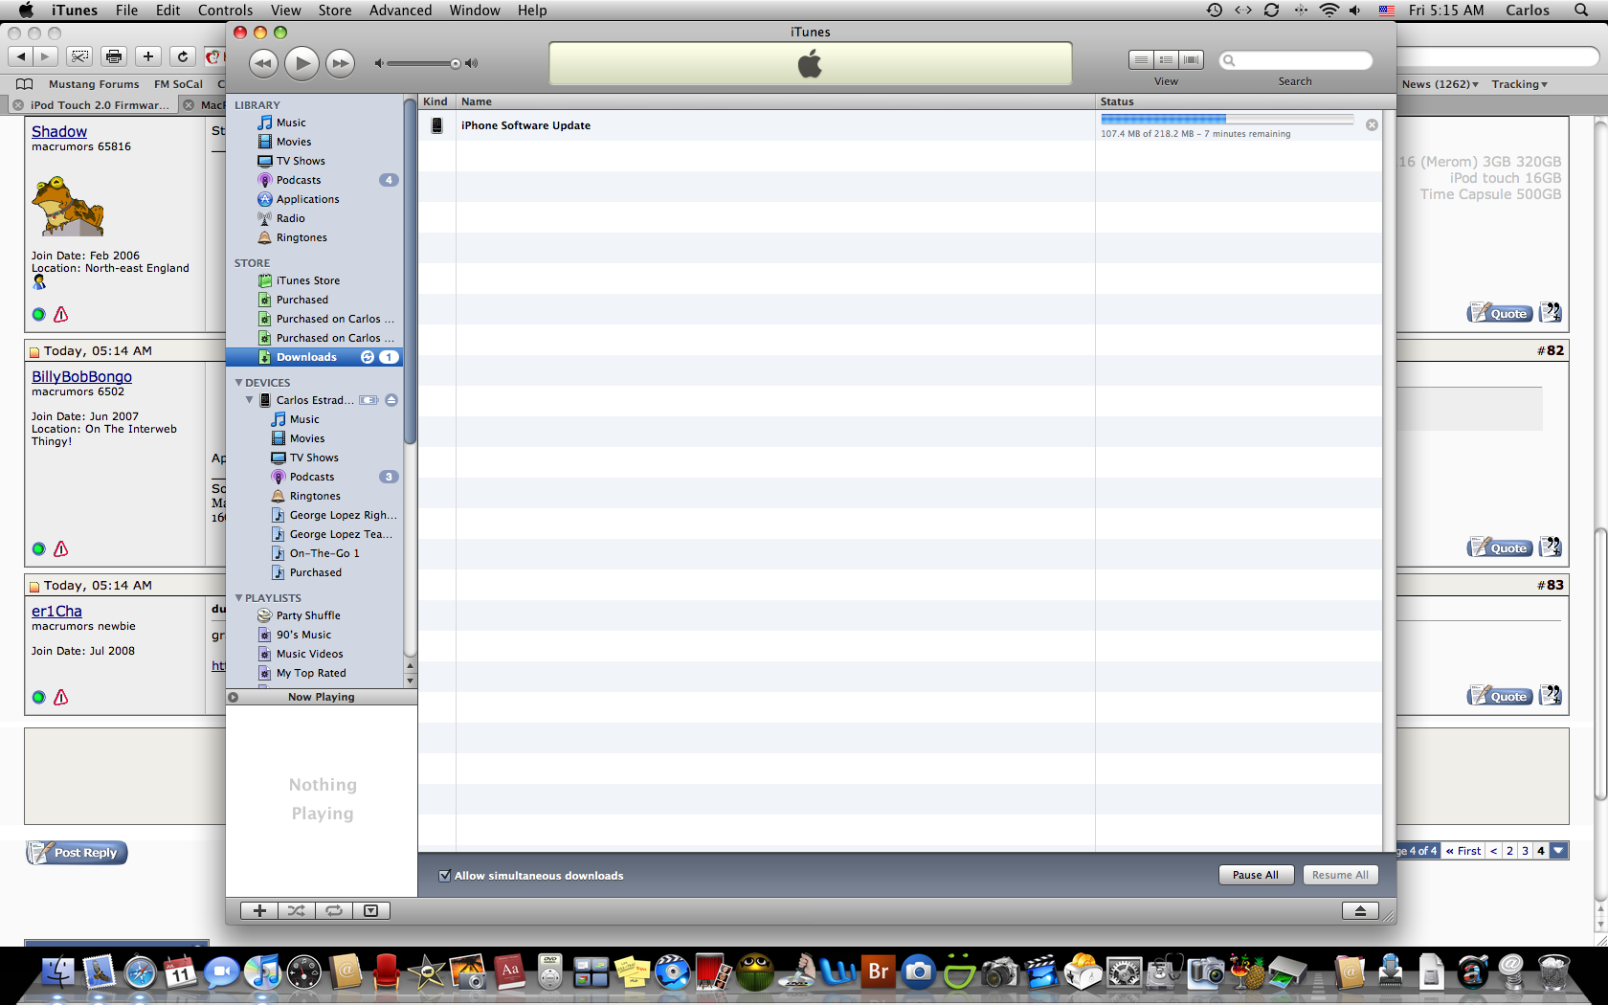Open Movies in the Library section
This screenshot has width=1608, height=1005.
[293, 142]
